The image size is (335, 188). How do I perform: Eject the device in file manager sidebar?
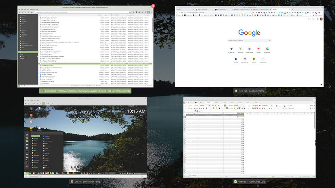tap(37, 56)
